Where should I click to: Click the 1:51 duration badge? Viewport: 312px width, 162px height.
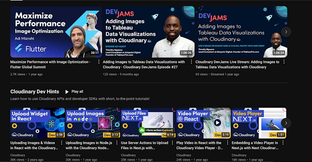(x=281, y=135)
